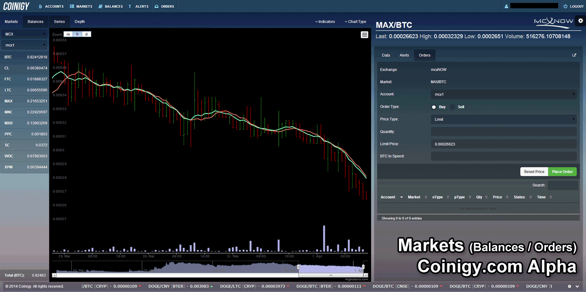The height and width of the screenshot is (292, 586).
Task: Open the Price Type Limit dropdown
Action: [502, 119]
